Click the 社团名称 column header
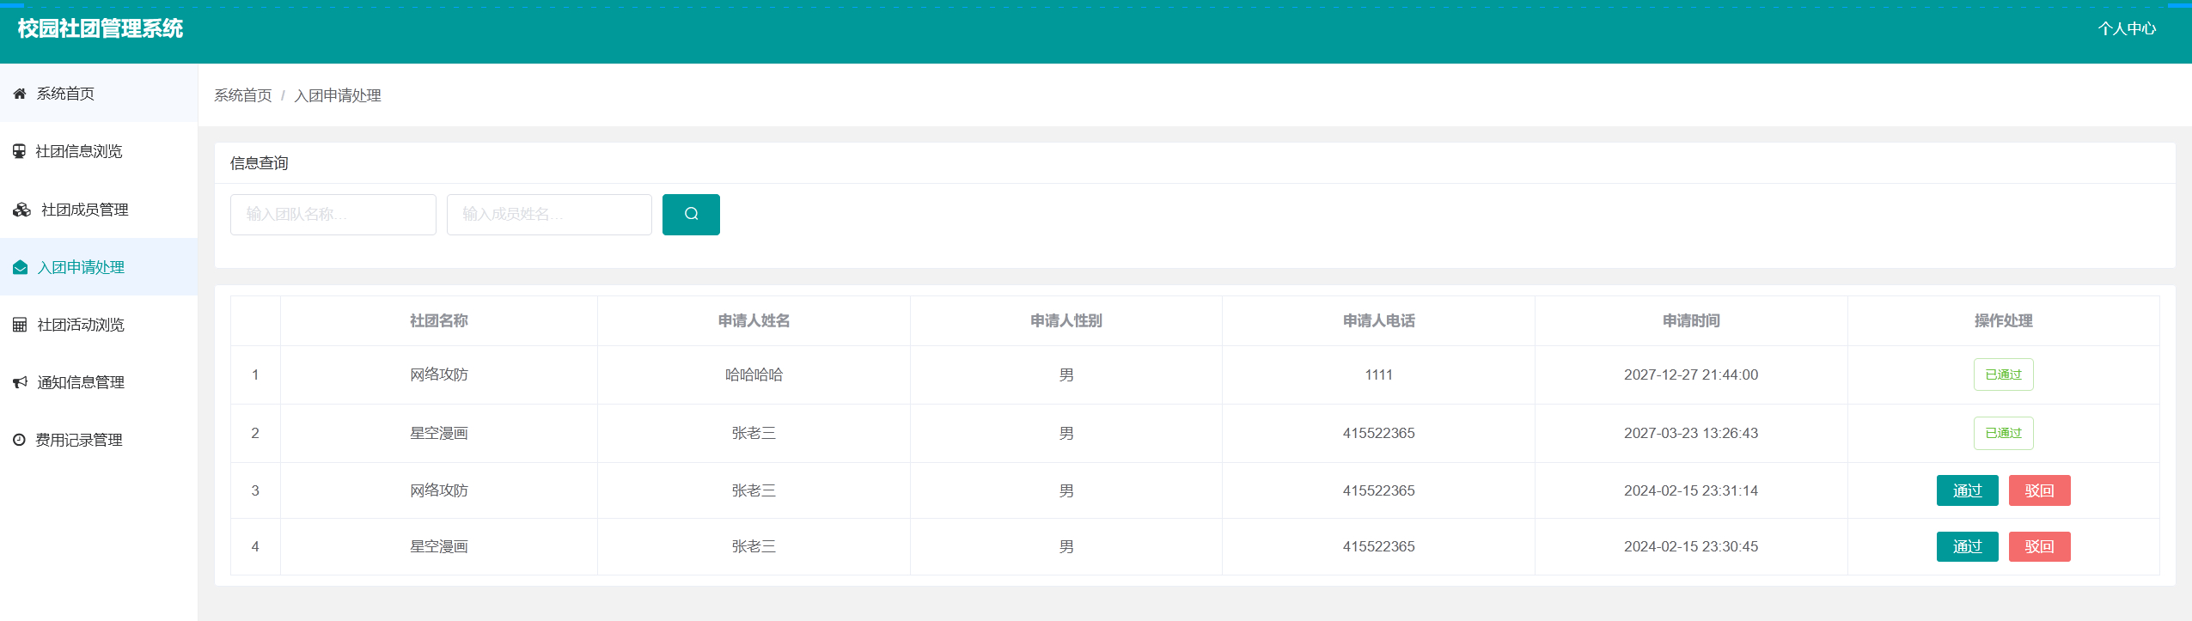 [x=439, y=321]
